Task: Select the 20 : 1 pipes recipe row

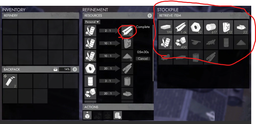Action: [109, 68]
